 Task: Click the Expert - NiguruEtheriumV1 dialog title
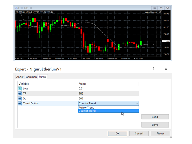pyautogui.click(x=38, y=69)
